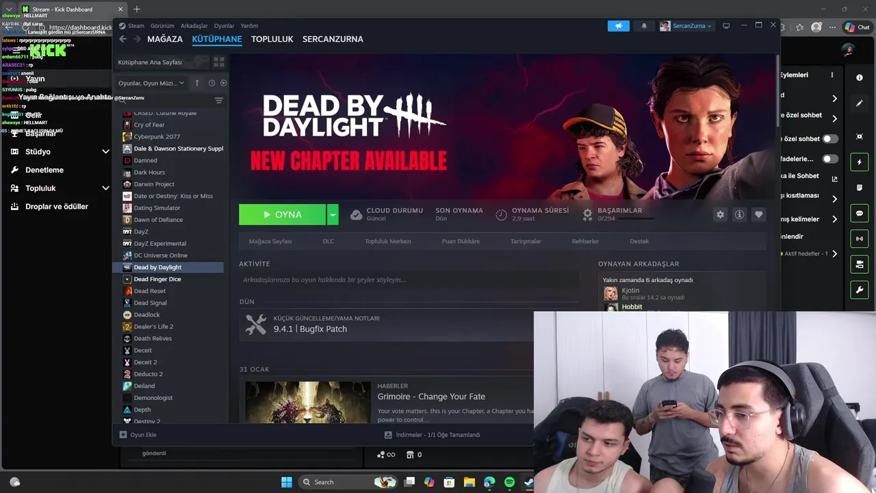
Task: Toggle the ifadelerle switch in Kick panel
Action: pyautogui.click(x=830, y=159)
